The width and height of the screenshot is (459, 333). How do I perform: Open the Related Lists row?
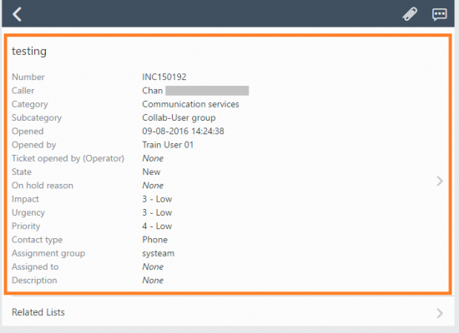[x=229, y=312]
